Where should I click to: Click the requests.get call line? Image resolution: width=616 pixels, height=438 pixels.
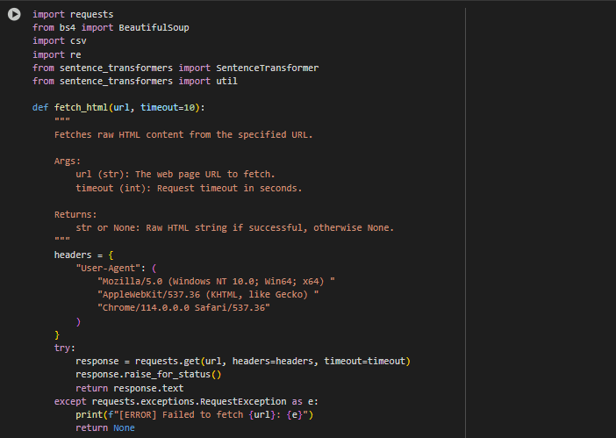coord(243,361)
